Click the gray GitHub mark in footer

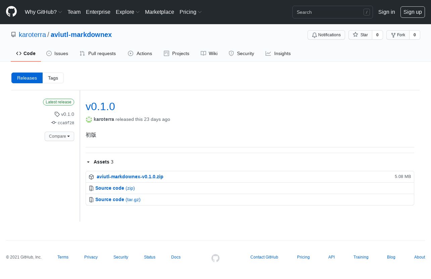215,258
